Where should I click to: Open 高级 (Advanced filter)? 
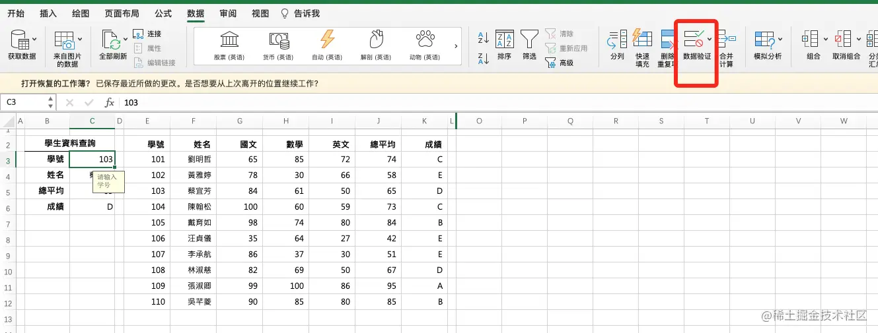(559, 63)
